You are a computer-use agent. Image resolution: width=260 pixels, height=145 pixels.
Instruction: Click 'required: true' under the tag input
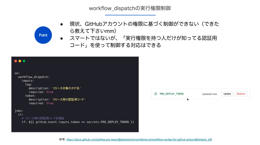(41, 92)
